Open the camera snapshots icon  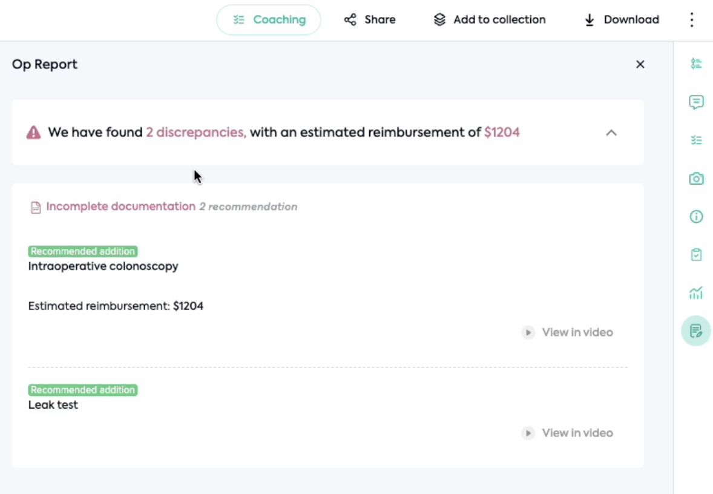(696, 179)
